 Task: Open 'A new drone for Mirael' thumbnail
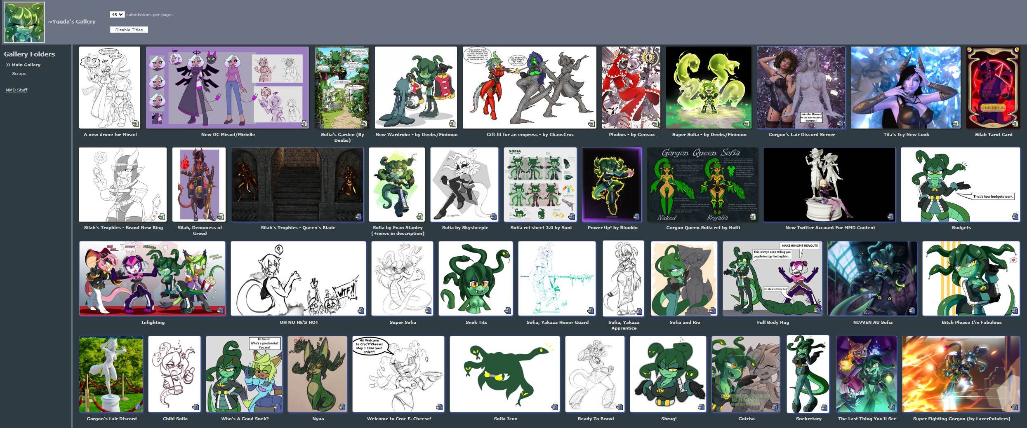(x=110, y=87)
